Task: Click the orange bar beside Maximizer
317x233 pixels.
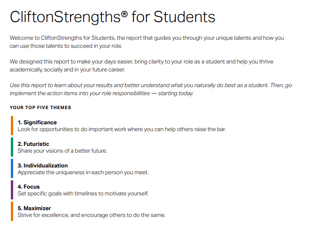Action: pos(12,211)
